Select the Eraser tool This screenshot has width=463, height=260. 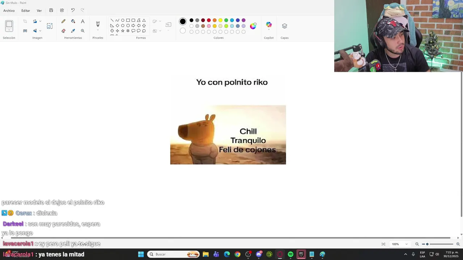tap(63, 31)
